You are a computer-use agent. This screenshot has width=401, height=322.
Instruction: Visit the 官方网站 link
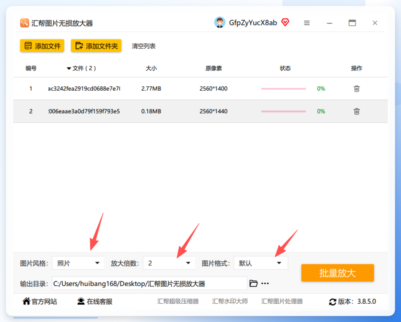point(40,302)
